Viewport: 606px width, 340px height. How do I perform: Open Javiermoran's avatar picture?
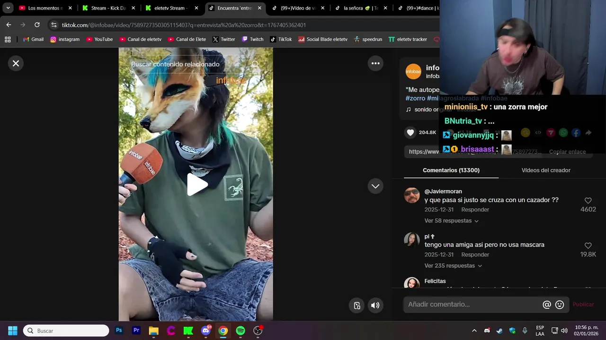pyautogui.click(x=412, y=195)
